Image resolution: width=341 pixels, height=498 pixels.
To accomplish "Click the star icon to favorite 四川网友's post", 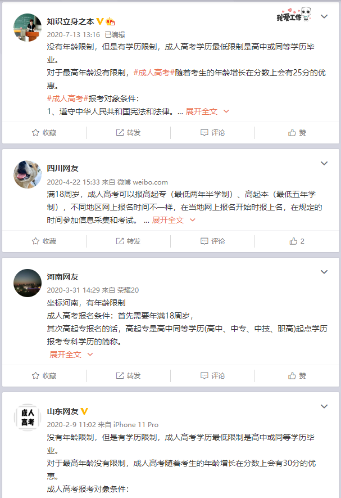I will coord(35,241).
